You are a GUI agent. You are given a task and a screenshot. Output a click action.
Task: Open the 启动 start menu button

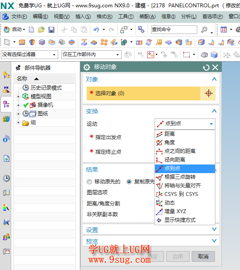pos(15,29)
